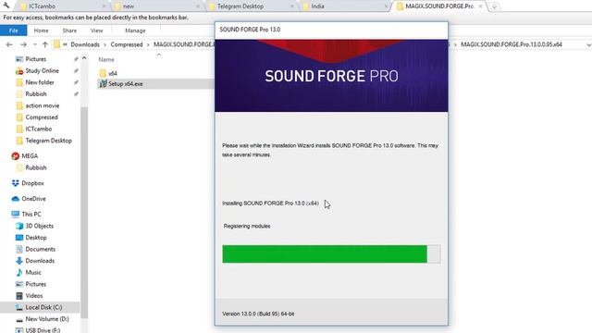Select USB Drive (F:)
The height and width of the screenshot is (333, 592).
click(43, 330)
